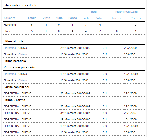This screenshot has width=147, height=137.
Task: Open 2-1 score of 19^ Giornata 2005/2006
Action: click(105, 119)
